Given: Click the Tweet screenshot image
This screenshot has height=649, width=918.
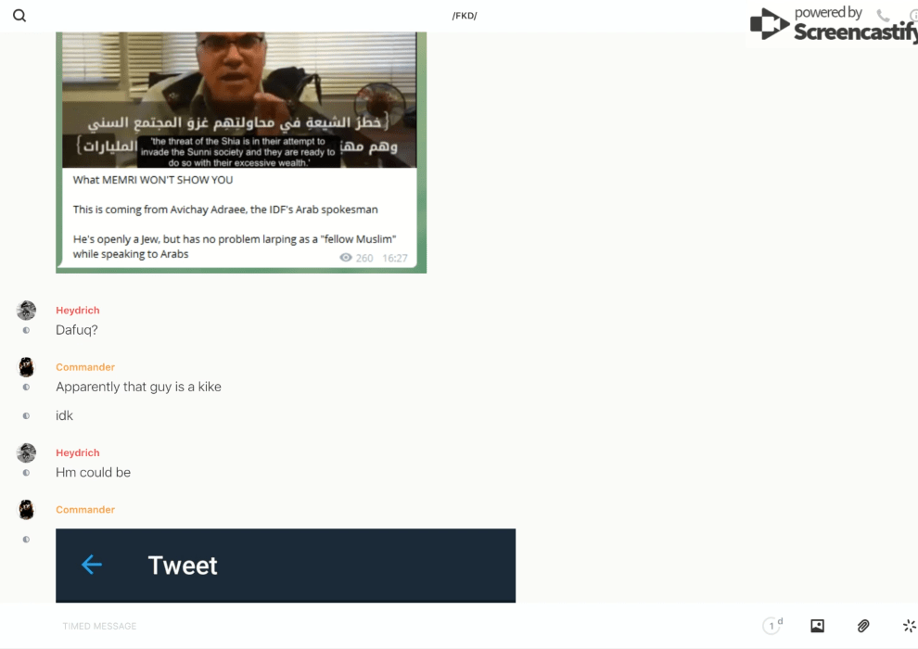Looking at the screenshot, I should (286, 565).
